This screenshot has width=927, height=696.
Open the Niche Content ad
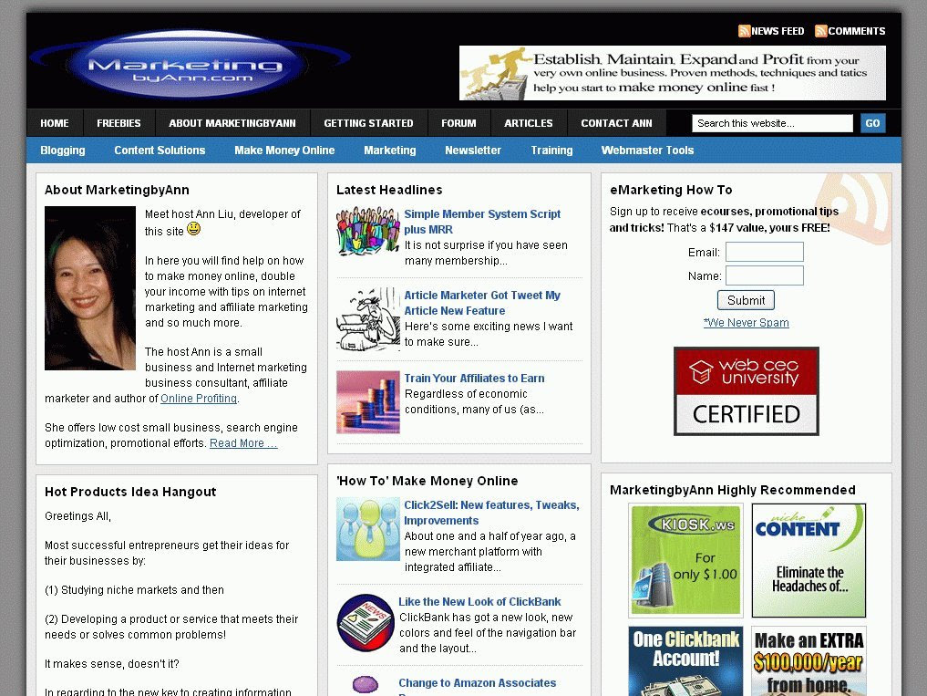coord(809,560)
